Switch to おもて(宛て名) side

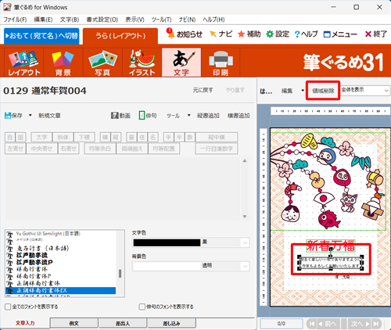41,36
